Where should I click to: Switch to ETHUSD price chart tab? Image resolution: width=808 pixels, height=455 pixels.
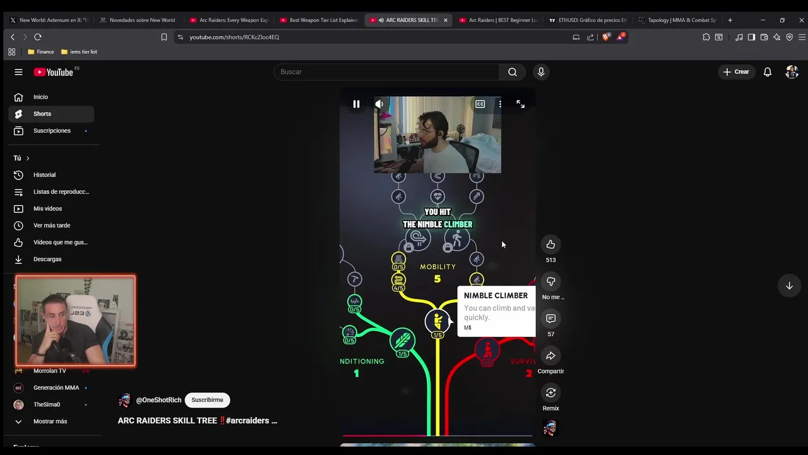[588, 20]
